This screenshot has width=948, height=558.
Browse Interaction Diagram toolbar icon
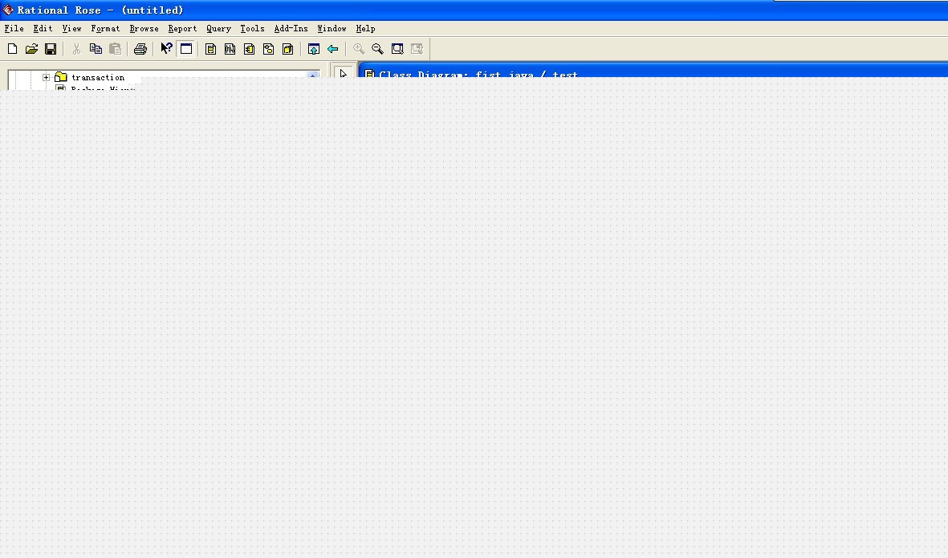point(230,49)
